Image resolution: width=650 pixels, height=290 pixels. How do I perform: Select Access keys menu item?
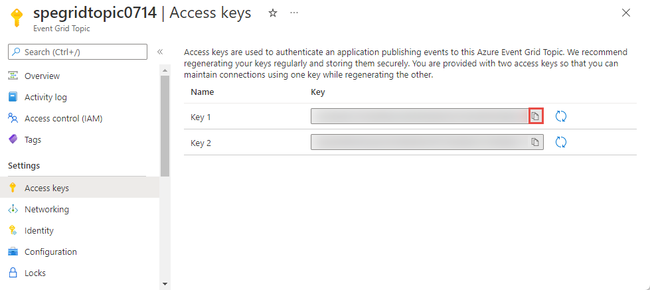tap(46, 188)
